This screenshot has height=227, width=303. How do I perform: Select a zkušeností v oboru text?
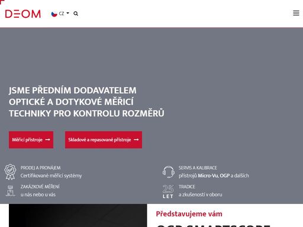(x=201, y=194)
